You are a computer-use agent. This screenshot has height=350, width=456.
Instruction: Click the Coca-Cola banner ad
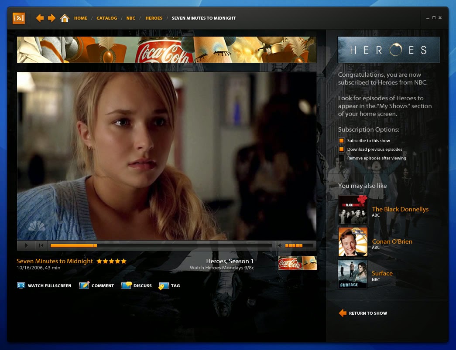coord(167,50)
